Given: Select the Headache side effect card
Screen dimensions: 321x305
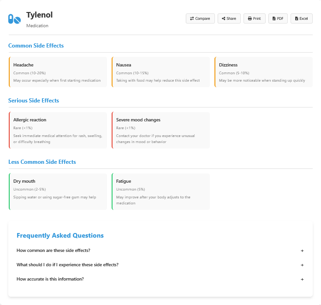Looking at the screenshot, I should [x=58, y=72].
